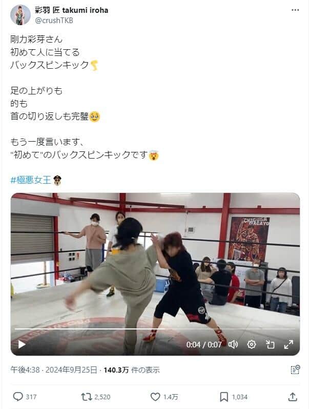Click the display name 彩羽 匠 takumi iroha

pos(71,10)
